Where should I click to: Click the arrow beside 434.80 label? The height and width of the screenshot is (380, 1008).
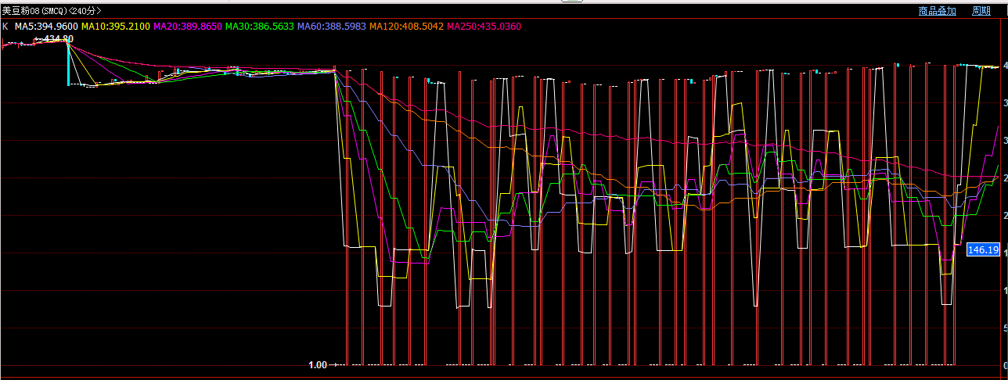point(38,38)
